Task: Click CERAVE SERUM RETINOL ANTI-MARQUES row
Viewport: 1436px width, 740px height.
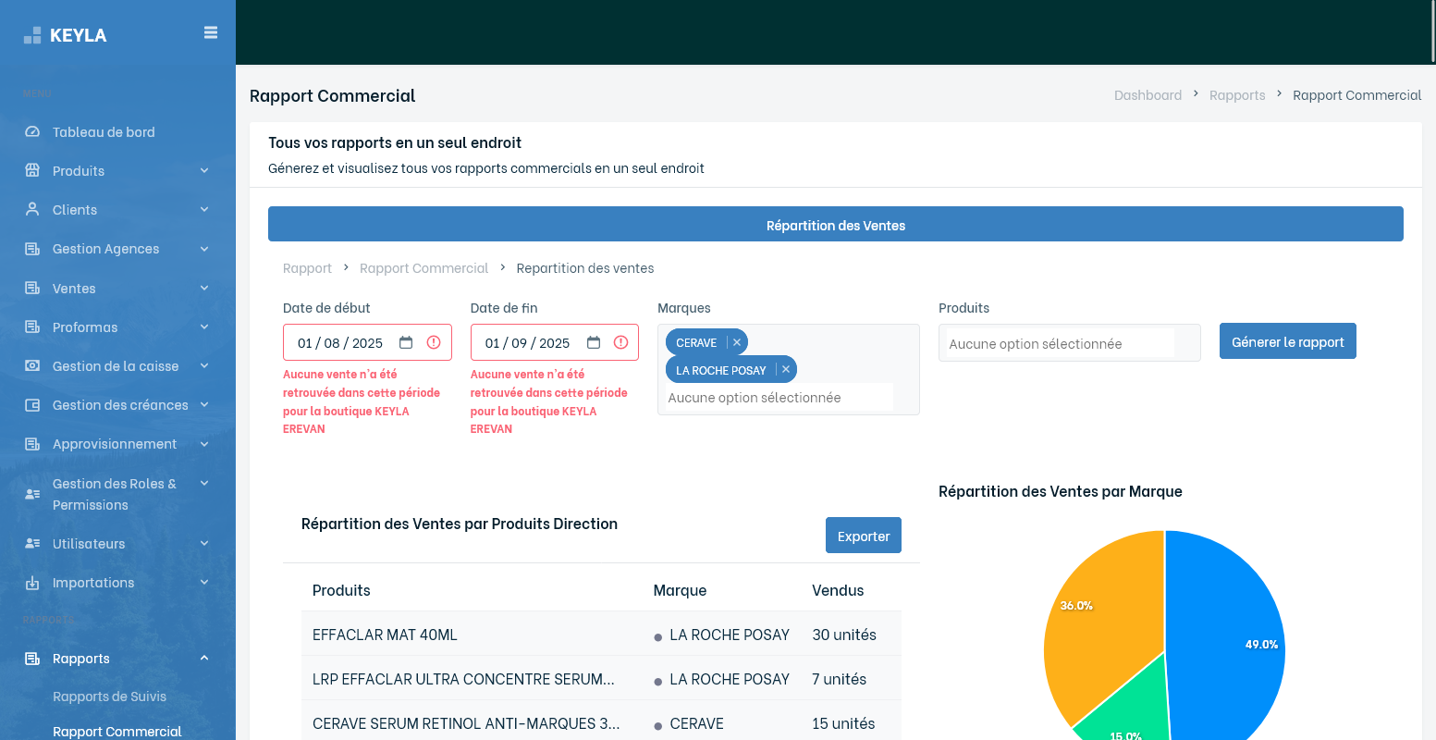Action: click(601, 723)
